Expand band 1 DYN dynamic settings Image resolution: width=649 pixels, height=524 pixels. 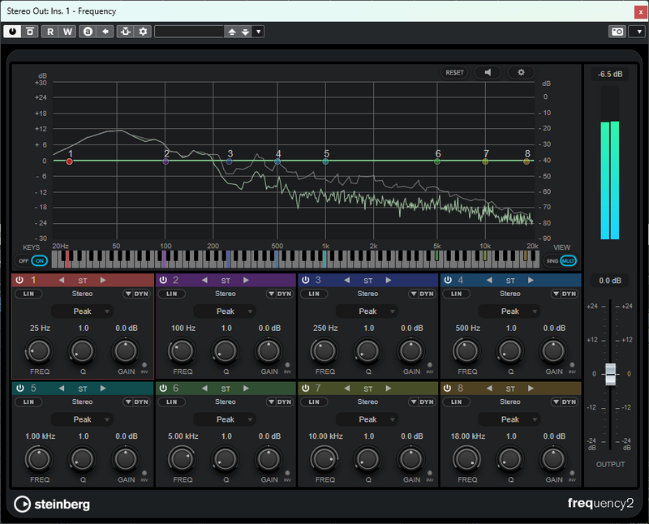pos(128,294)
